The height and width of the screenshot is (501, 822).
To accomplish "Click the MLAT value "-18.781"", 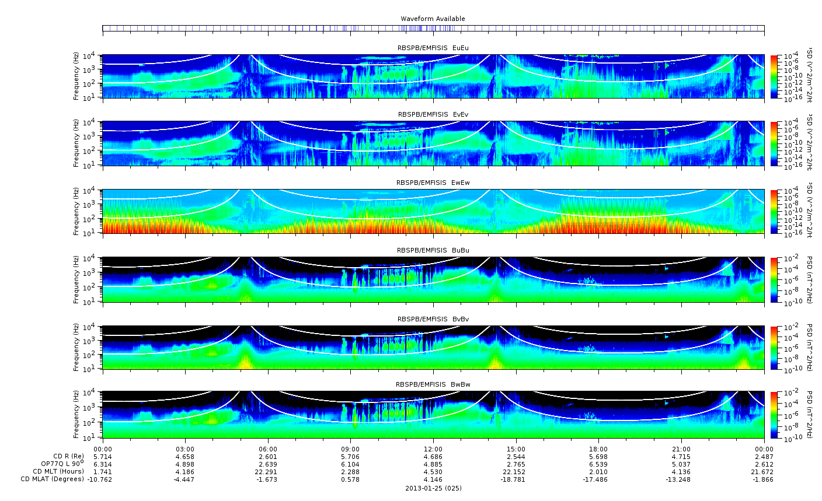I will coord(514,479).
